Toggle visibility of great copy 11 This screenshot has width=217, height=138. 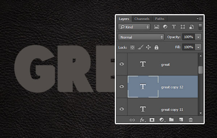tap(122, 109)
